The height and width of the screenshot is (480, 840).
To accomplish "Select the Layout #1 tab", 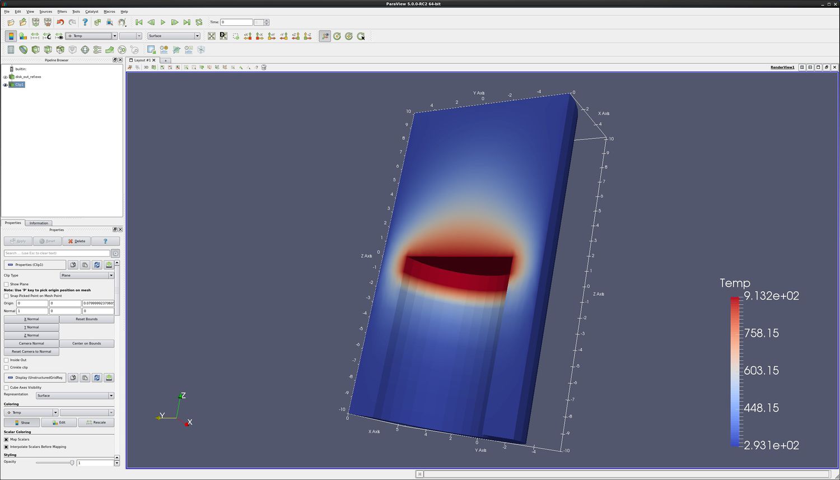I will (x=142, y=60).
